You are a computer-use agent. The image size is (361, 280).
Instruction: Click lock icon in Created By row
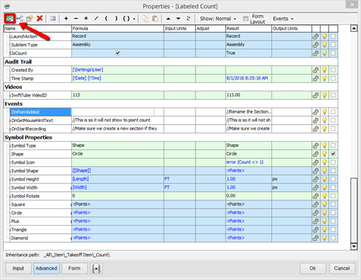click(315, 70)
